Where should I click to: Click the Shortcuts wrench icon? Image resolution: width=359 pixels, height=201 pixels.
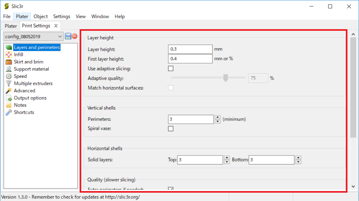(x=9, y=112)
